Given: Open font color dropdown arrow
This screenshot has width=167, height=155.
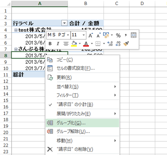Looking at the screenshot, I should [x=92, y=44].
